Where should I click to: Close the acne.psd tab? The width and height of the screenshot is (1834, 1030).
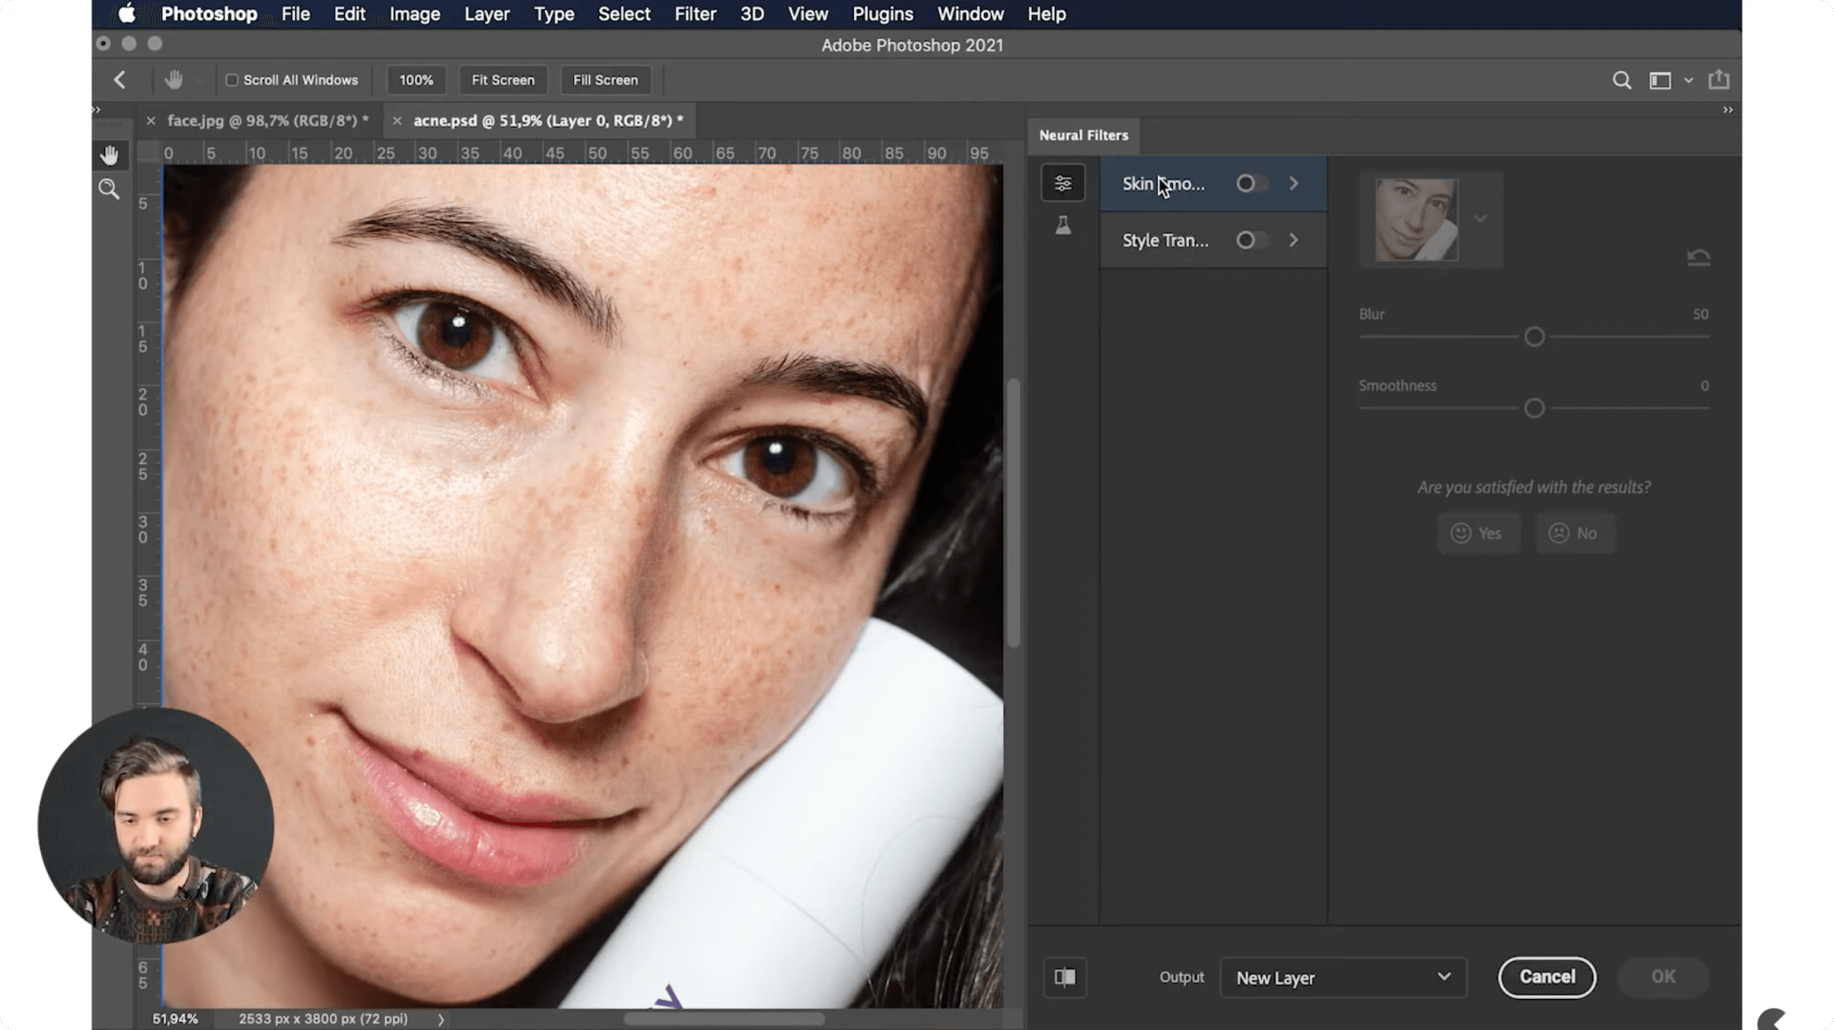pyautogui.click(x=397, y=121)
